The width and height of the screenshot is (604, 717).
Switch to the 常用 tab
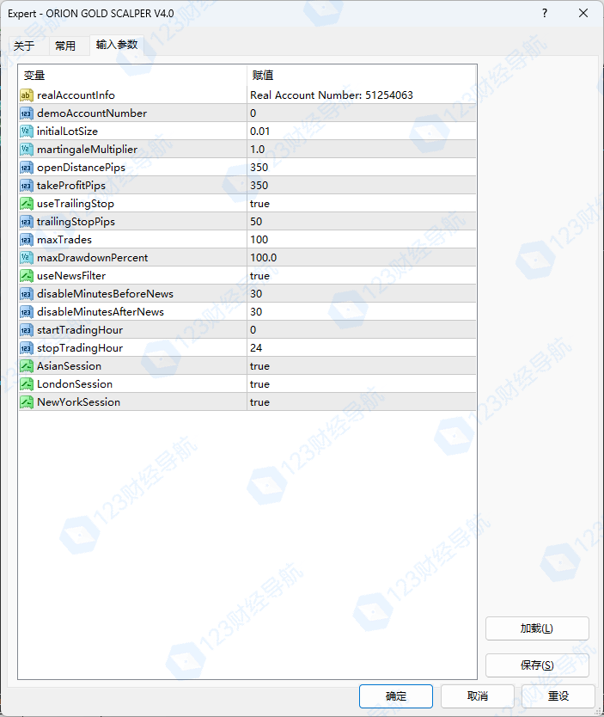pyautogui.click(x=65, y=46)
